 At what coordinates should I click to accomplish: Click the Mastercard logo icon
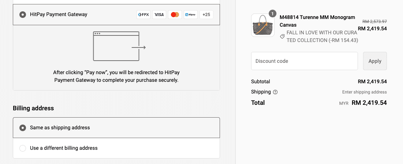point(175,15)
